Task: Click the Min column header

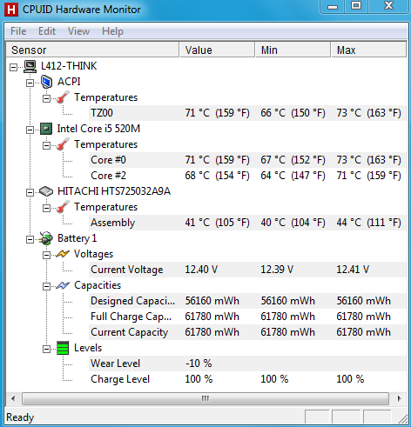Action: (x=293, y=50)
